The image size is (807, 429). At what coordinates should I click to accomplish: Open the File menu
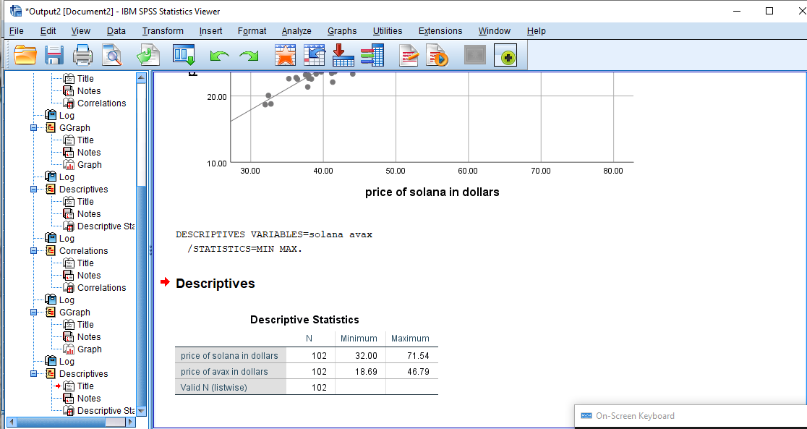pos(17,31)
